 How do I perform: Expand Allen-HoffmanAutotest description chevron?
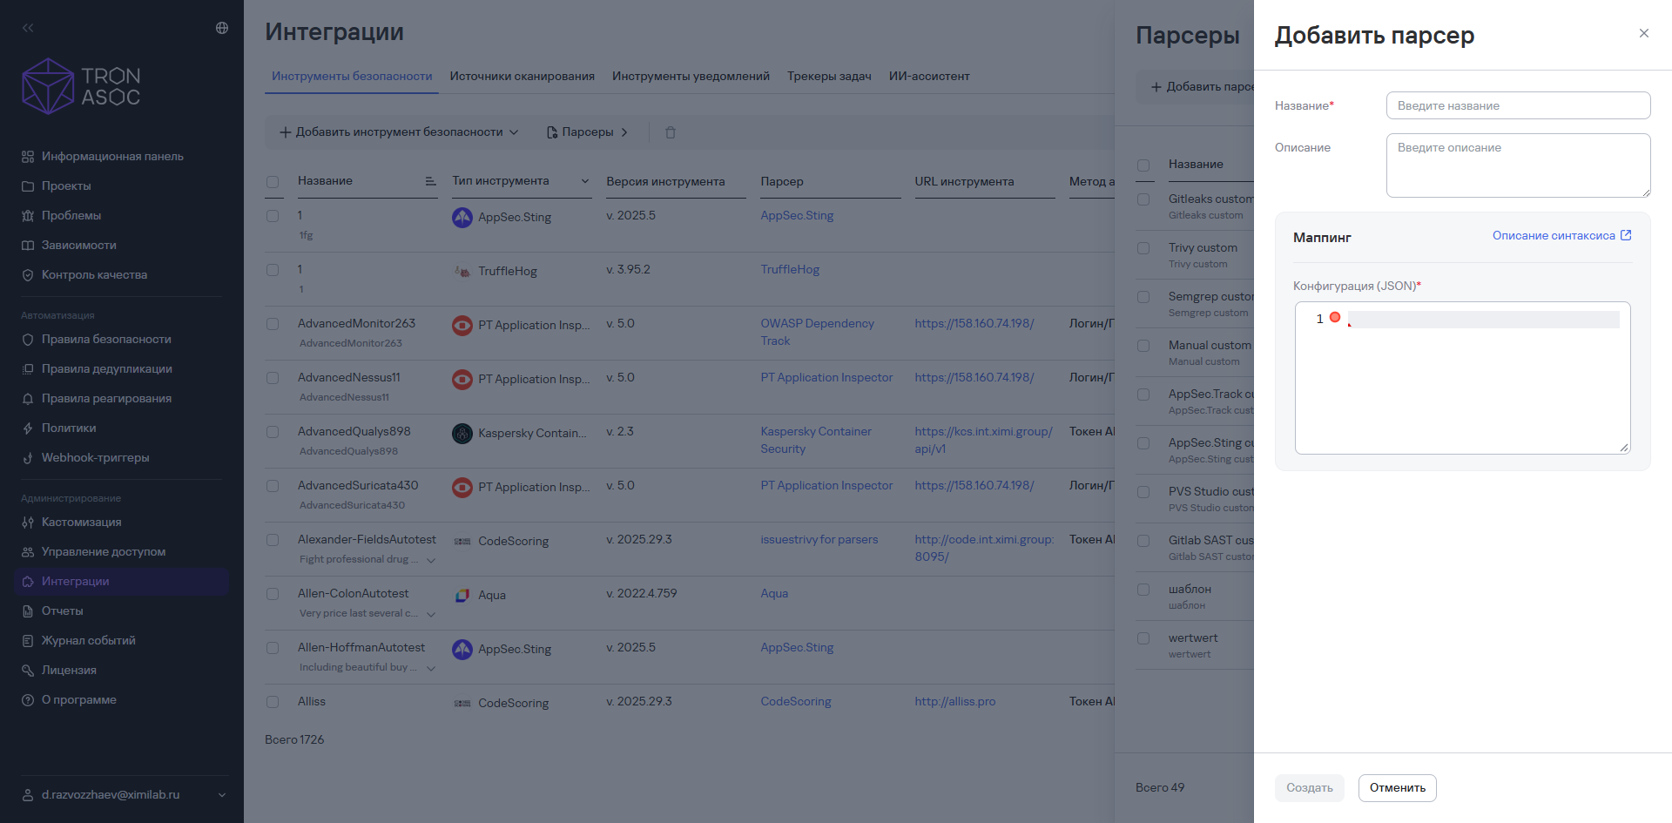[x=431, y=668]
